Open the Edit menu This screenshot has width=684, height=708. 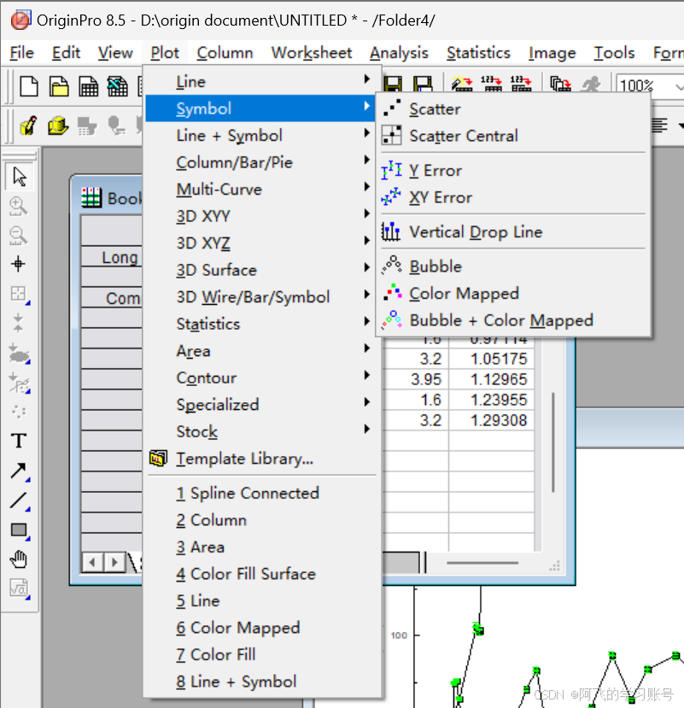(x=66, y=53)
